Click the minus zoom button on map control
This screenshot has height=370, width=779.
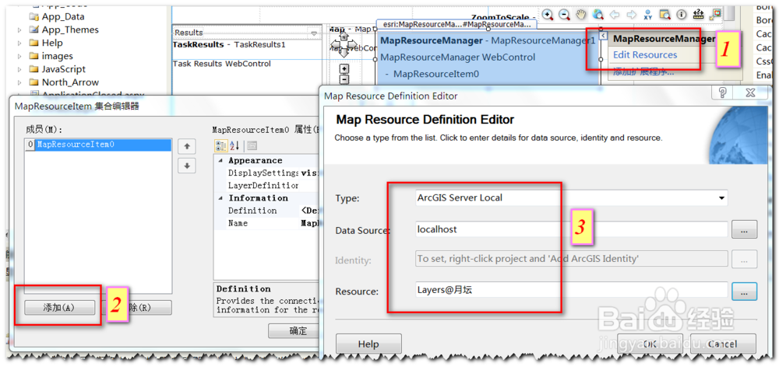pyautogui.click(x=344, y=79)
